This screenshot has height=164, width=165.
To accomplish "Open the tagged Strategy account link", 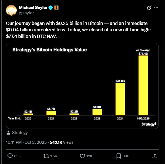I will (x=19, y=133).
